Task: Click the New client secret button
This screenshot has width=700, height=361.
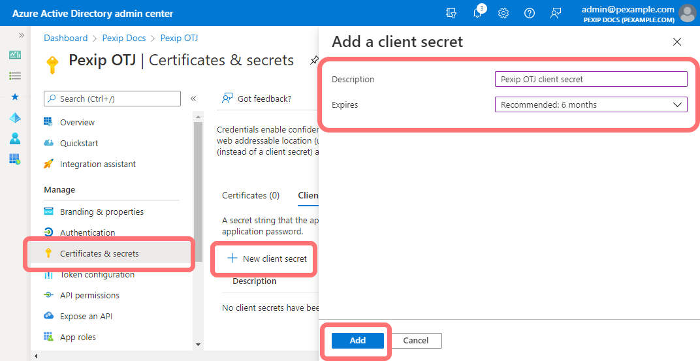Action: click(x=267, y=259)
